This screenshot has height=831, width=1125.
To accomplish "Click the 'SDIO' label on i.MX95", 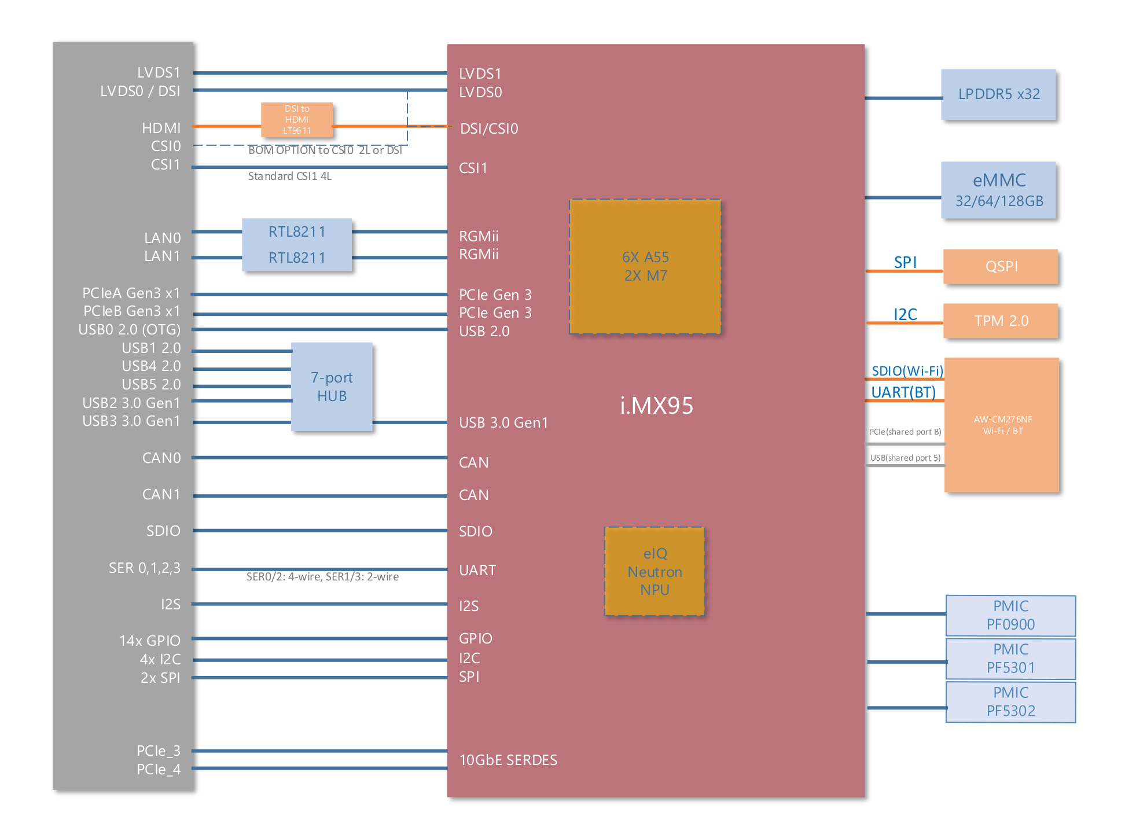I will (x=476, y=532).
